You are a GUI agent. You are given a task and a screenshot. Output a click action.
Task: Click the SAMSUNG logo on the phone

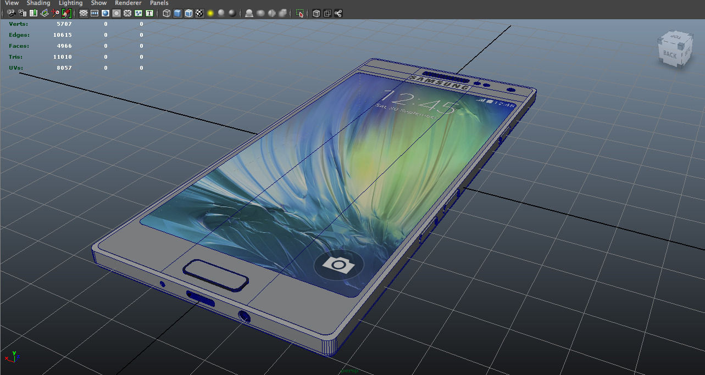441,82
